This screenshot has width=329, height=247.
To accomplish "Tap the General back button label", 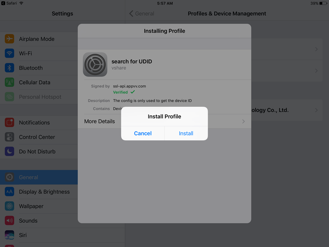I will click(x=145, y=14).
